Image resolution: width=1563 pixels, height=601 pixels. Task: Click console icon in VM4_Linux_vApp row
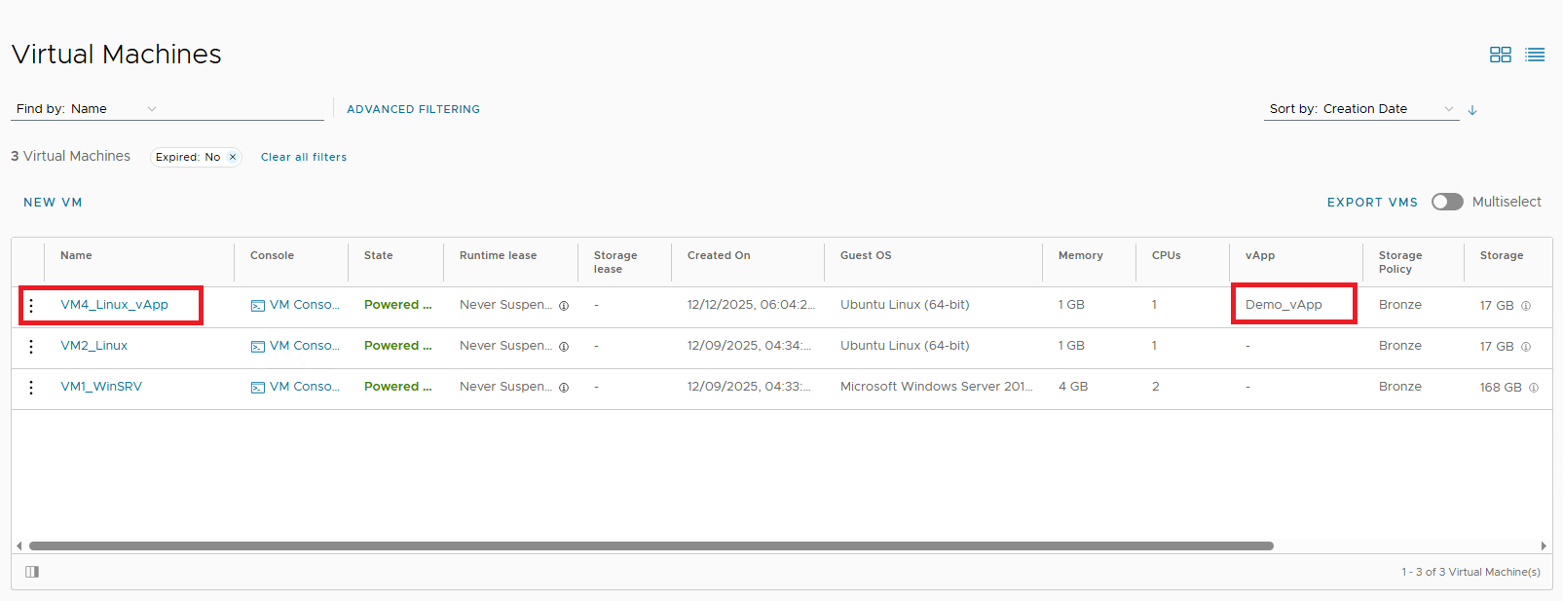tap(258, 306)
